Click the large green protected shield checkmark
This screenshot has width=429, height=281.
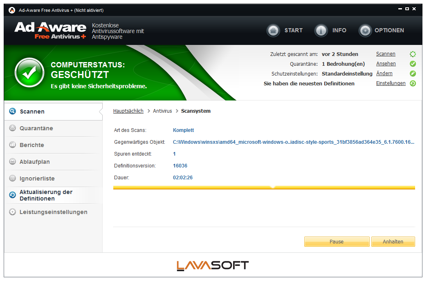pyautogui.click(x=29, y=73)
